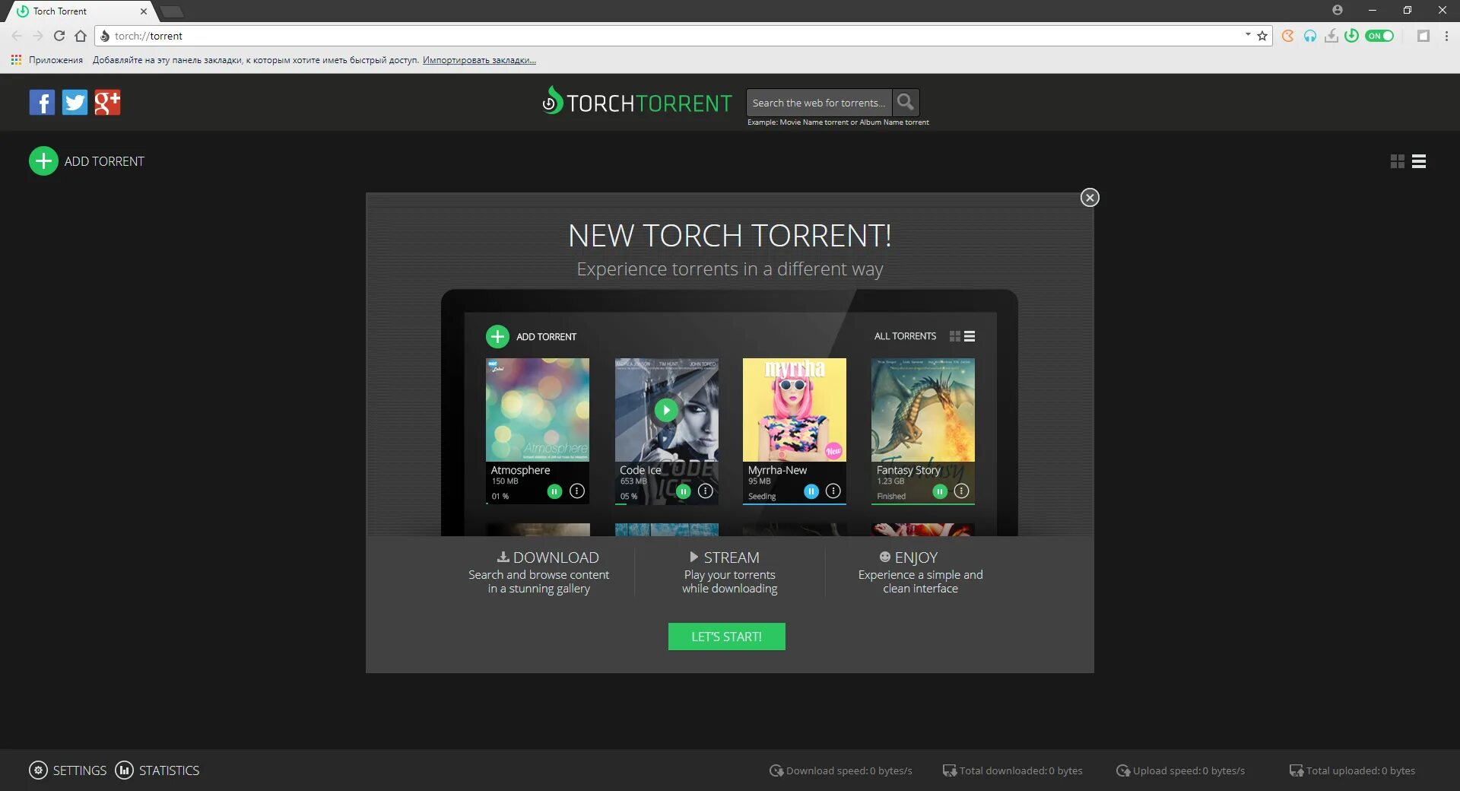1460x791 pixels.
Task: Click the SETTINGS label
Action: click(80, 770)
